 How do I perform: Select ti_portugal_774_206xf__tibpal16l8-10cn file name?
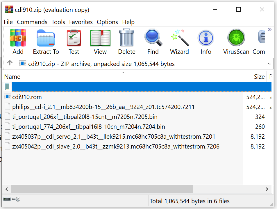point(88,127)
